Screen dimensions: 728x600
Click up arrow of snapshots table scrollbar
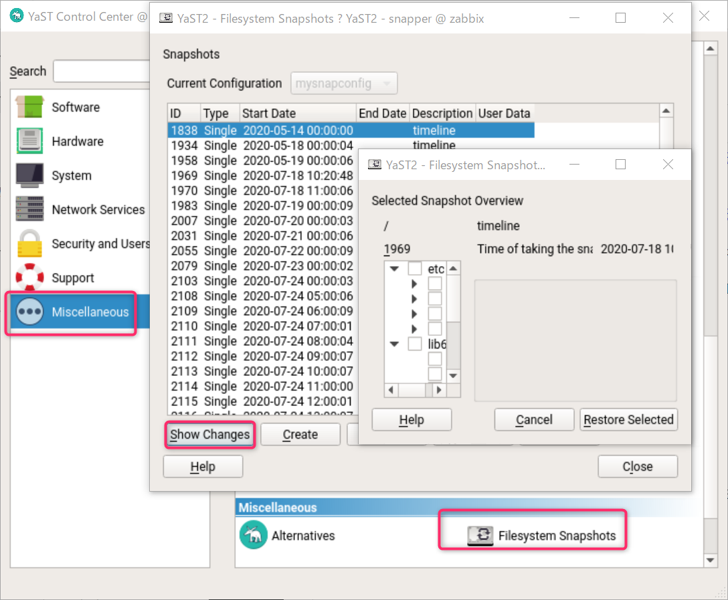666,111
